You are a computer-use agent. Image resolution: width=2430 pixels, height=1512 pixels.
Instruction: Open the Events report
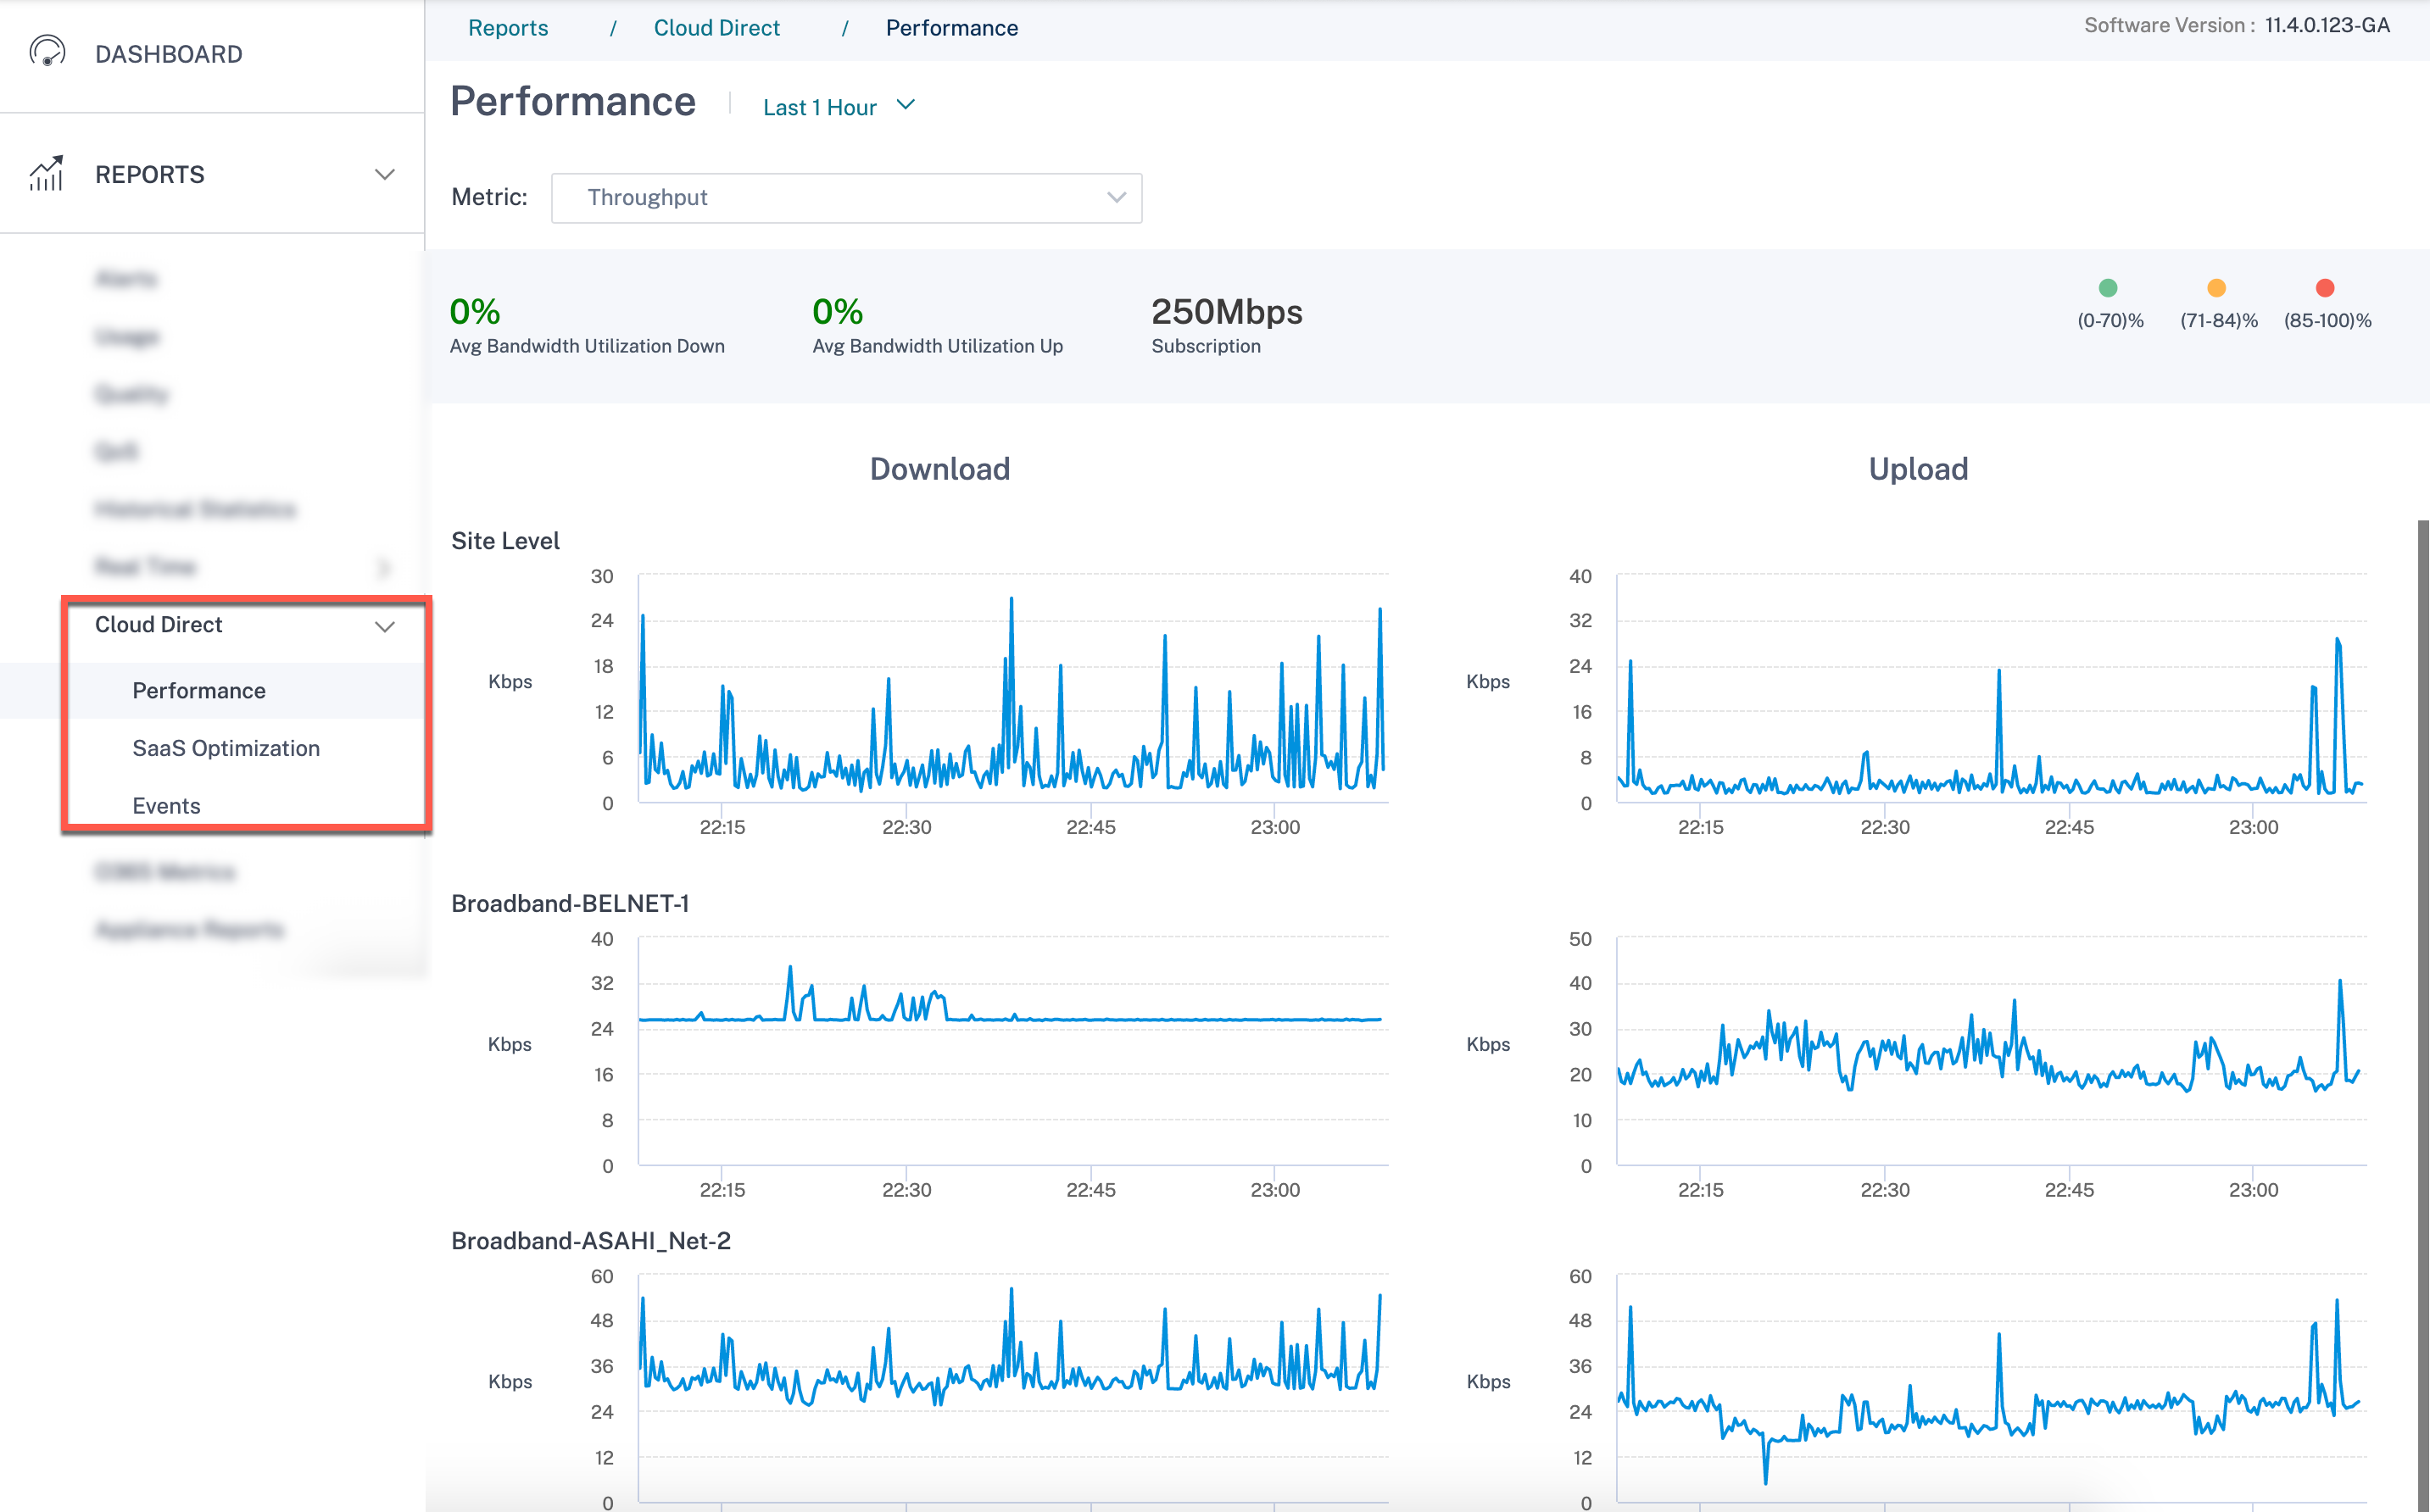click(x=166, y=805)
